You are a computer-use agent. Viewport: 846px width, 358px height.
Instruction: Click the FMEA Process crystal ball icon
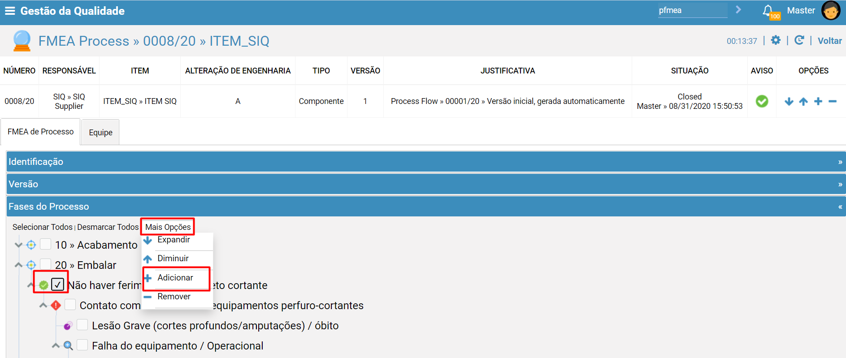pyautogui.click(x=22, y=41)
